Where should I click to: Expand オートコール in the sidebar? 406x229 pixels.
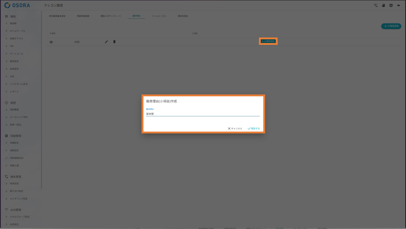coord(16,54)
